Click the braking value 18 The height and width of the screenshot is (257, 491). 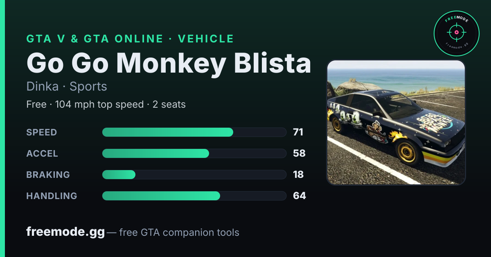pos(298,175)
